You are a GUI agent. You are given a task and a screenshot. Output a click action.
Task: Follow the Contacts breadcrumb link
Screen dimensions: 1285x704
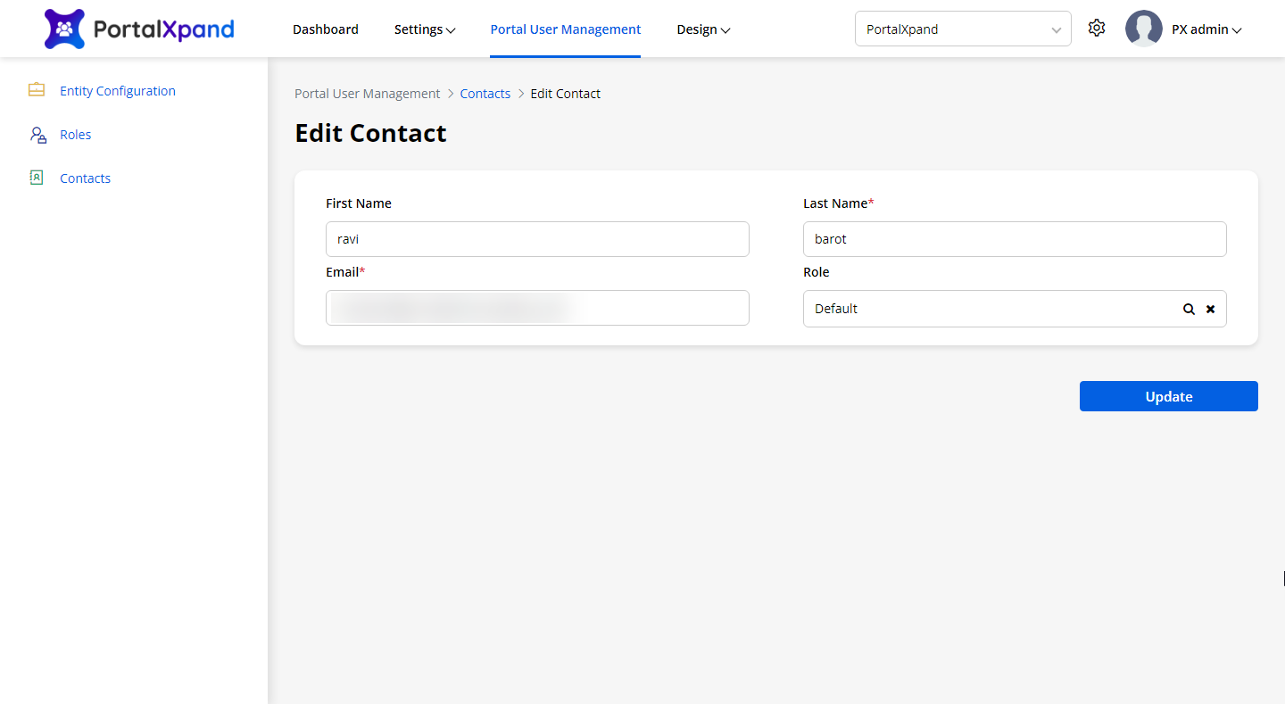485,94
